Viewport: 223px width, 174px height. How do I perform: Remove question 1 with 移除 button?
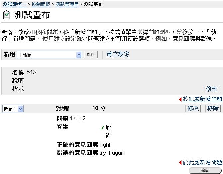click(213, 108)
